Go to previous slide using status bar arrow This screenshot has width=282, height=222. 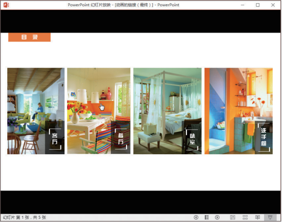196,217
